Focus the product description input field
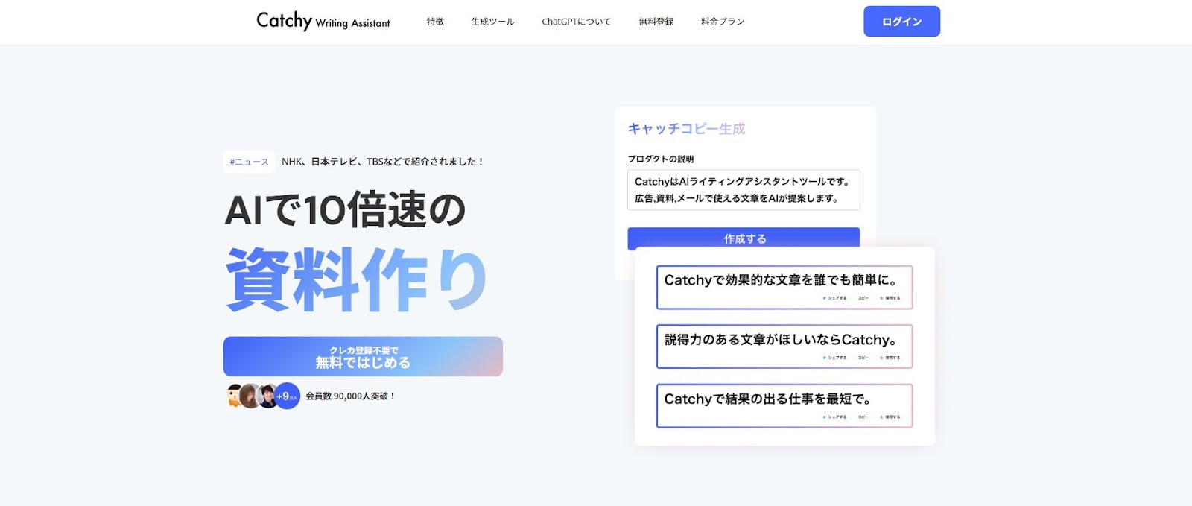The height and width of the screenshot is (506, 1192). (744, 190)
